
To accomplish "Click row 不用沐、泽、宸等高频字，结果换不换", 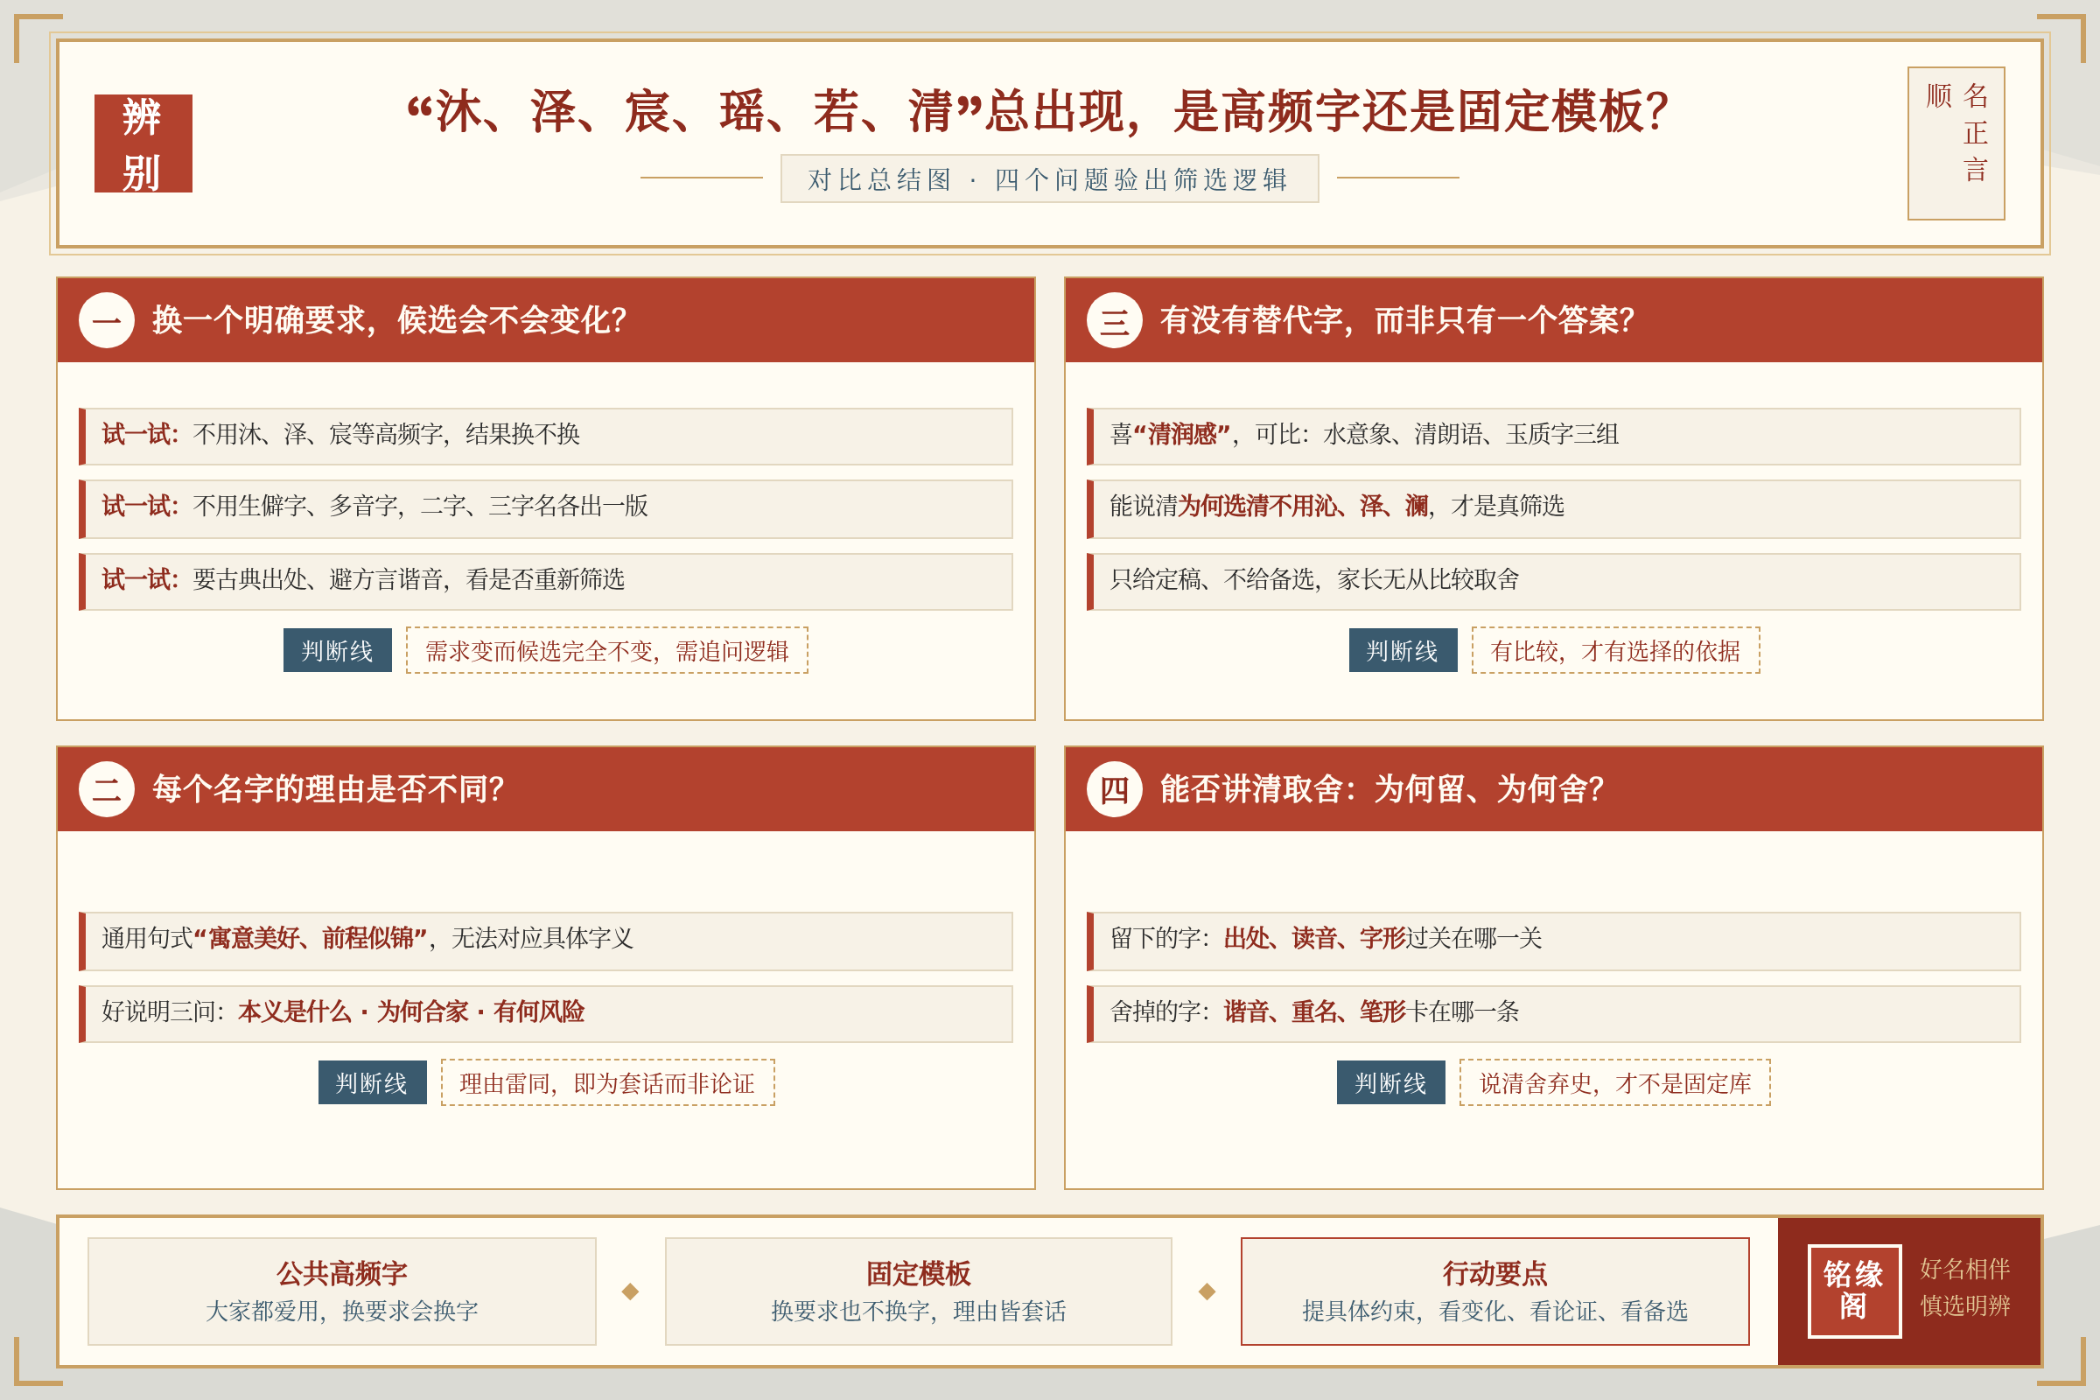I will [x=545, y=436].
